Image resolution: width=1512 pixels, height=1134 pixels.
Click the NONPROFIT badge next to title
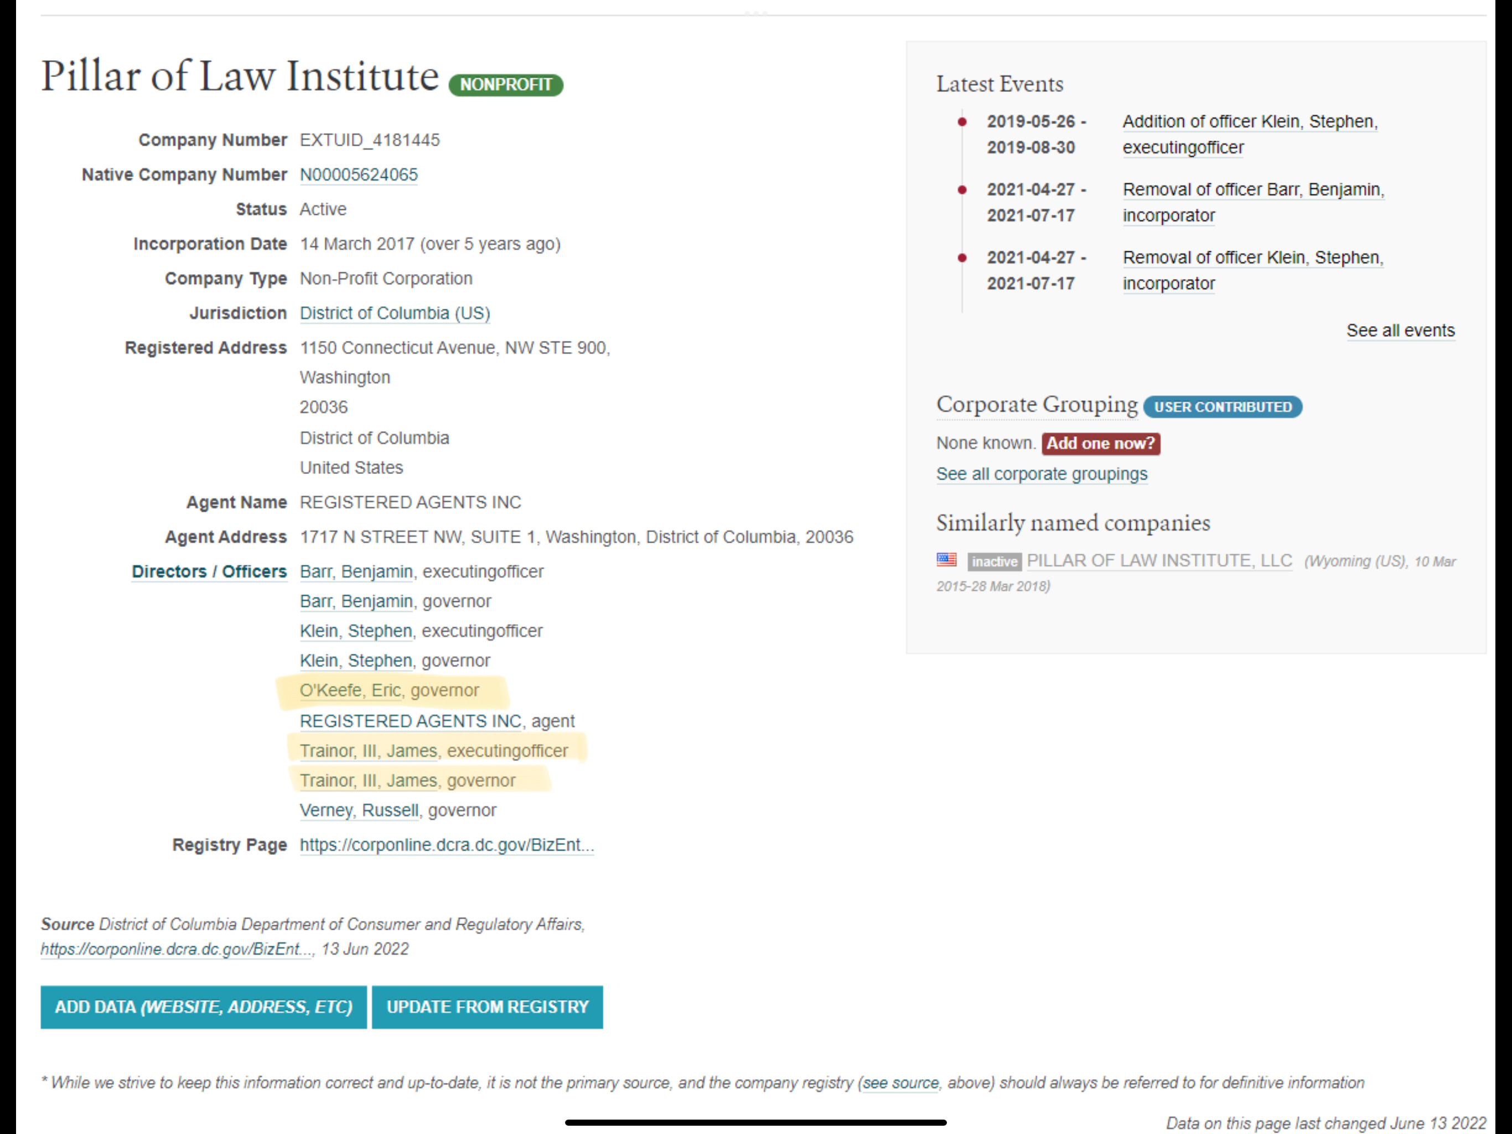[506, 85]
